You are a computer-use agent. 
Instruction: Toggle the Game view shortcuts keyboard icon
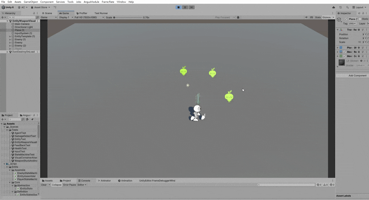tap(312, 17)
